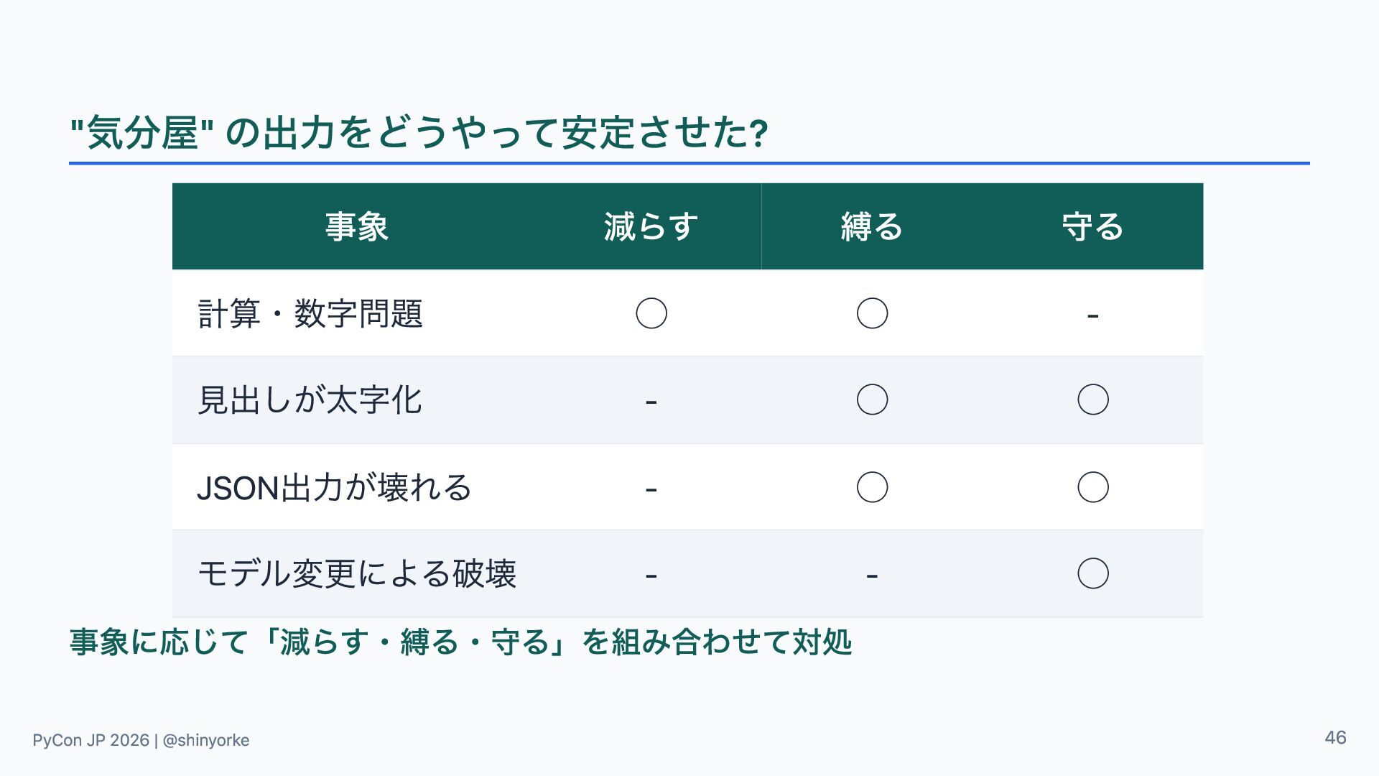The image size is (1379, 776).
Task: Click the 事象 column header
Action: click(x=357, y=226)
